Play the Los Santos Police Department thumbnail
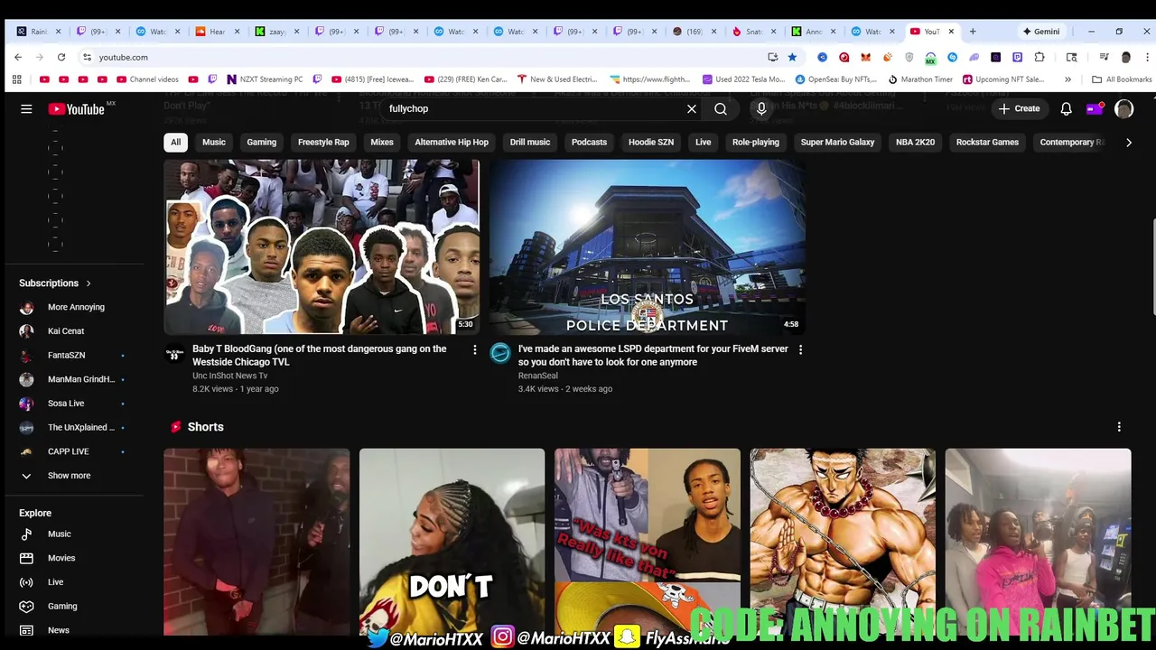 pyautogui.click(x=647, y=246)
